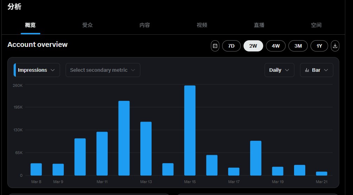This screenshot has height=195, width=353.
Task: Click the 65K axis label
Action: pyautogui.click(x=19, y=153)
